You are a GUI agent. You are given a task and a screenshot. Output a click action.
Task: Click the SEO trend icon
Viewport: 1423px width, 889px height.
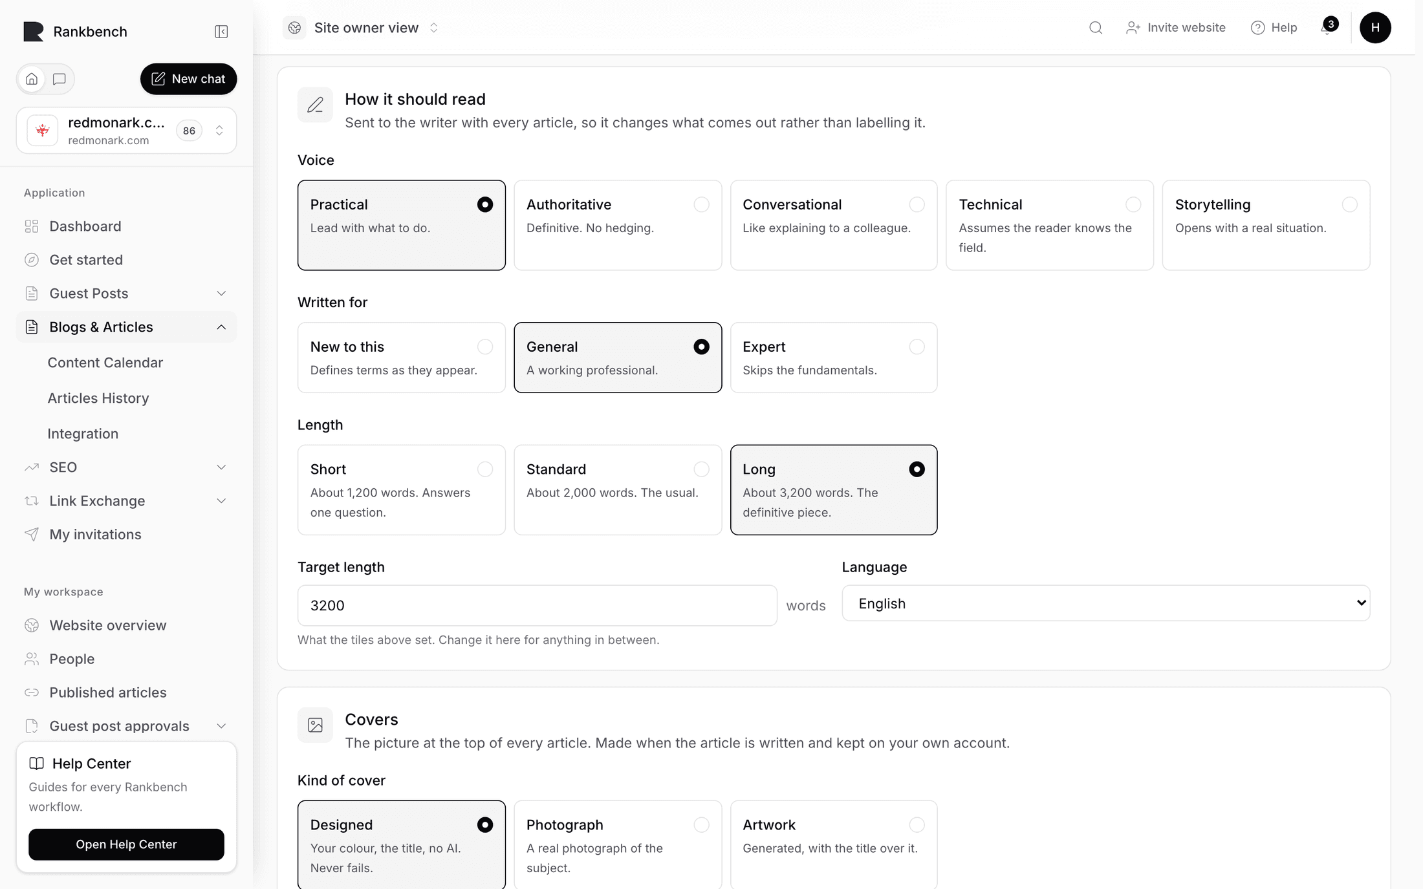[32, 467]
